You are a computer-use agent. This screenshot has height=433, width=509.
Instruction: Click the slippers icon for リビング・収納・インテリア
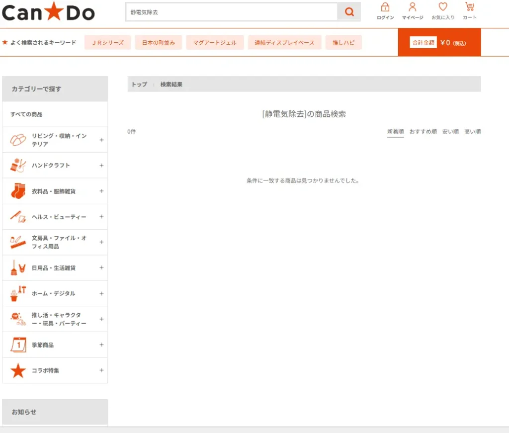(x=18, y=139)
